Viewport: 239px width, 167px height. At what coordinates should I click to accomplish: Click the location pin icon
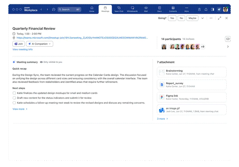pos(14,38)
